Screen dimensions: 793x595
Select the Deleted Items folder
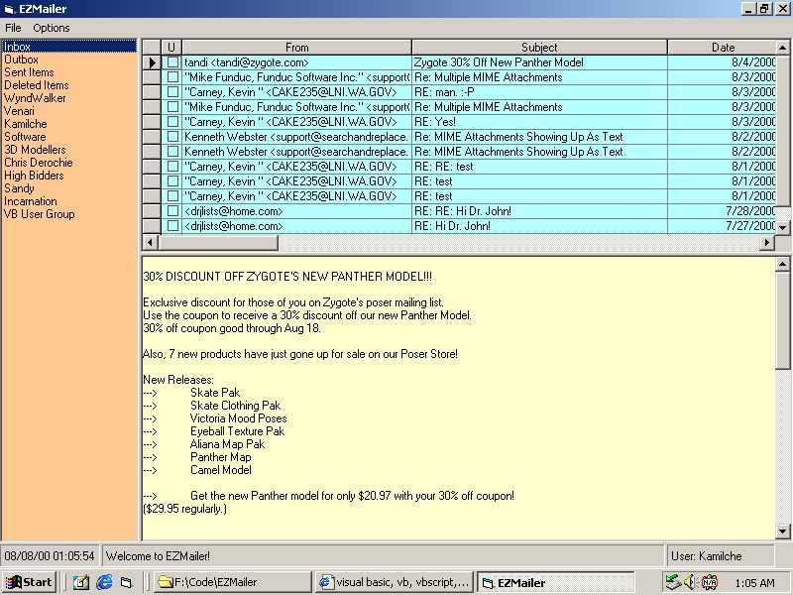click(36, 85)
